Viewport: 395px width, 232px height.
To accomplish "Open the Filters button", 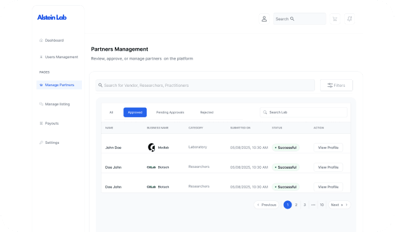I will (x=337, y=86).
